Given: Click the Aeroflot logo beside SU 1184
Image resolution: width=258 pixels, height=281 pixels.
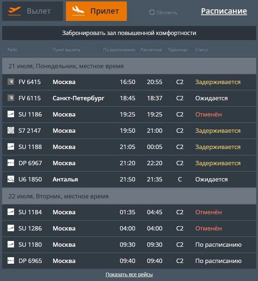Looking at the screenshot, I should click(11, 212).
